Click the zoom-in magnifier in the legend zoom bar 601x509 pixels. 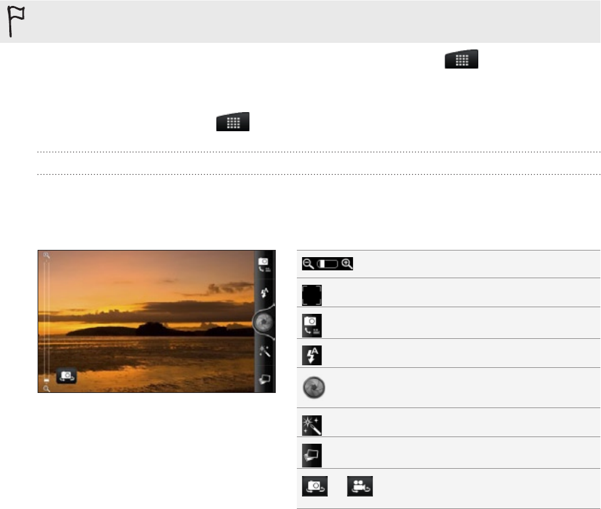click(347, 264)
